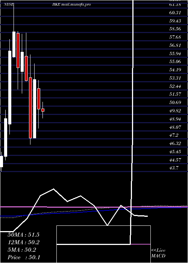
Task: Click the 57.68 price axis label
Action: tap(175, 37)
